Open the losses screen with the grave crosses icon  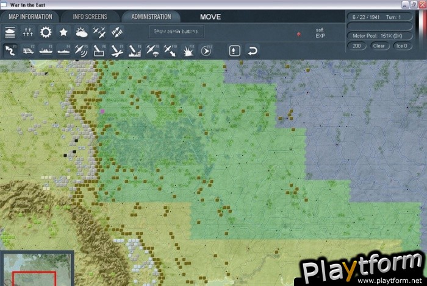(x=28, y=32)
